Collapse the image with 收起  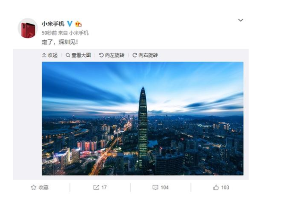tap(50, 55)
